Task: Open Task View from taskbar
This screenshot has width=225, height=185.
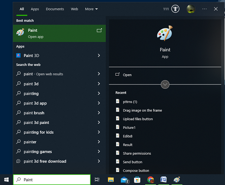Action: (x=97, y=179)
